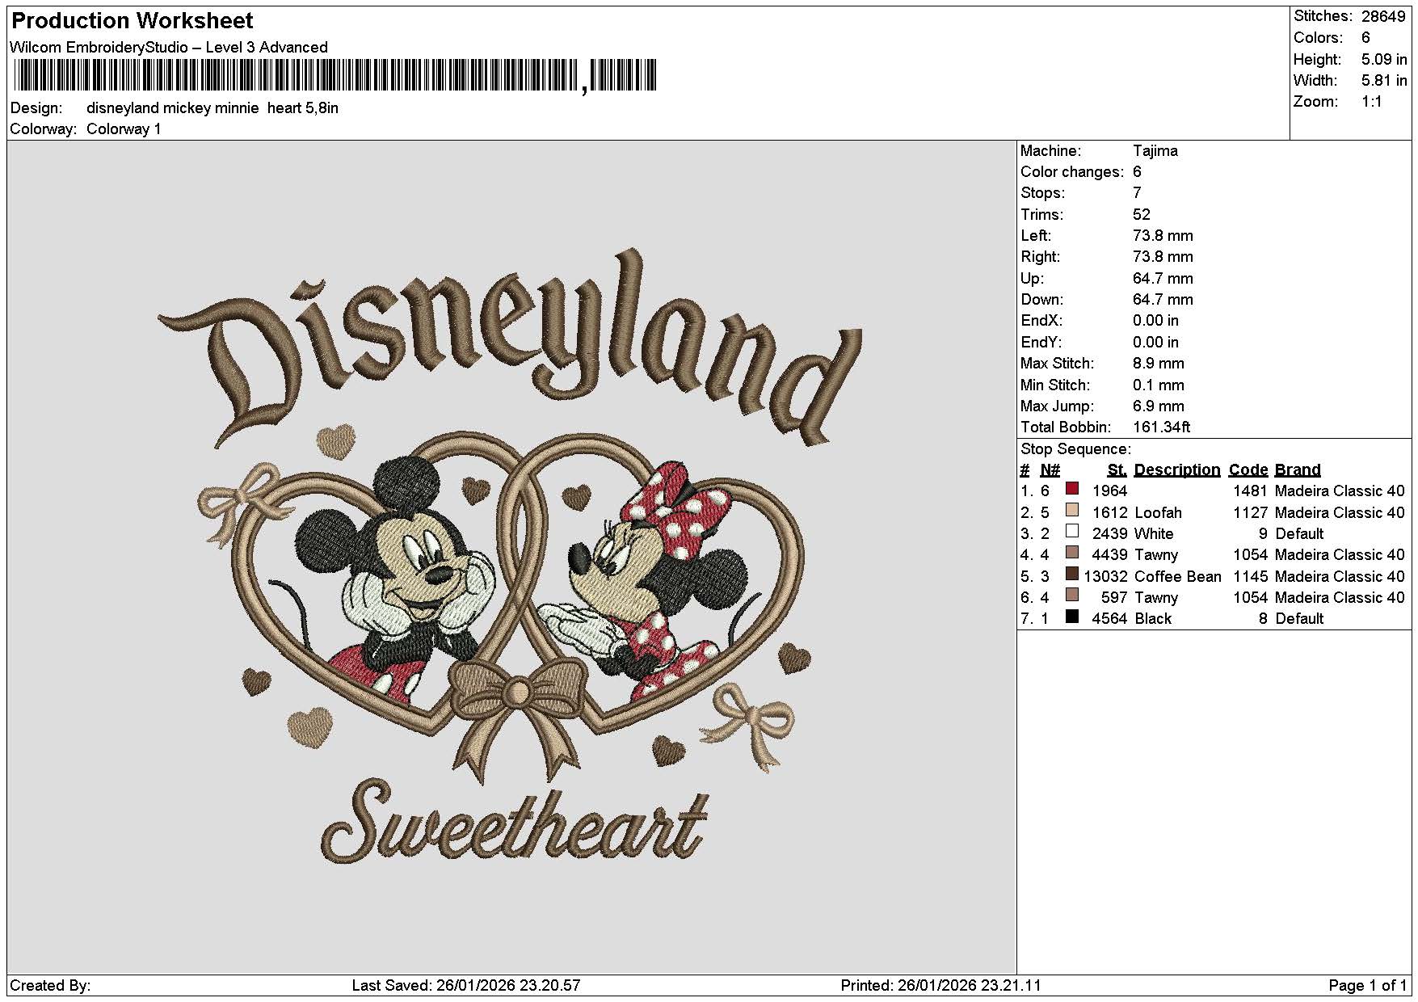Select the "Colors:" label in the header
This screenshot has width=1418, height=1002.
pos(1318,38)
